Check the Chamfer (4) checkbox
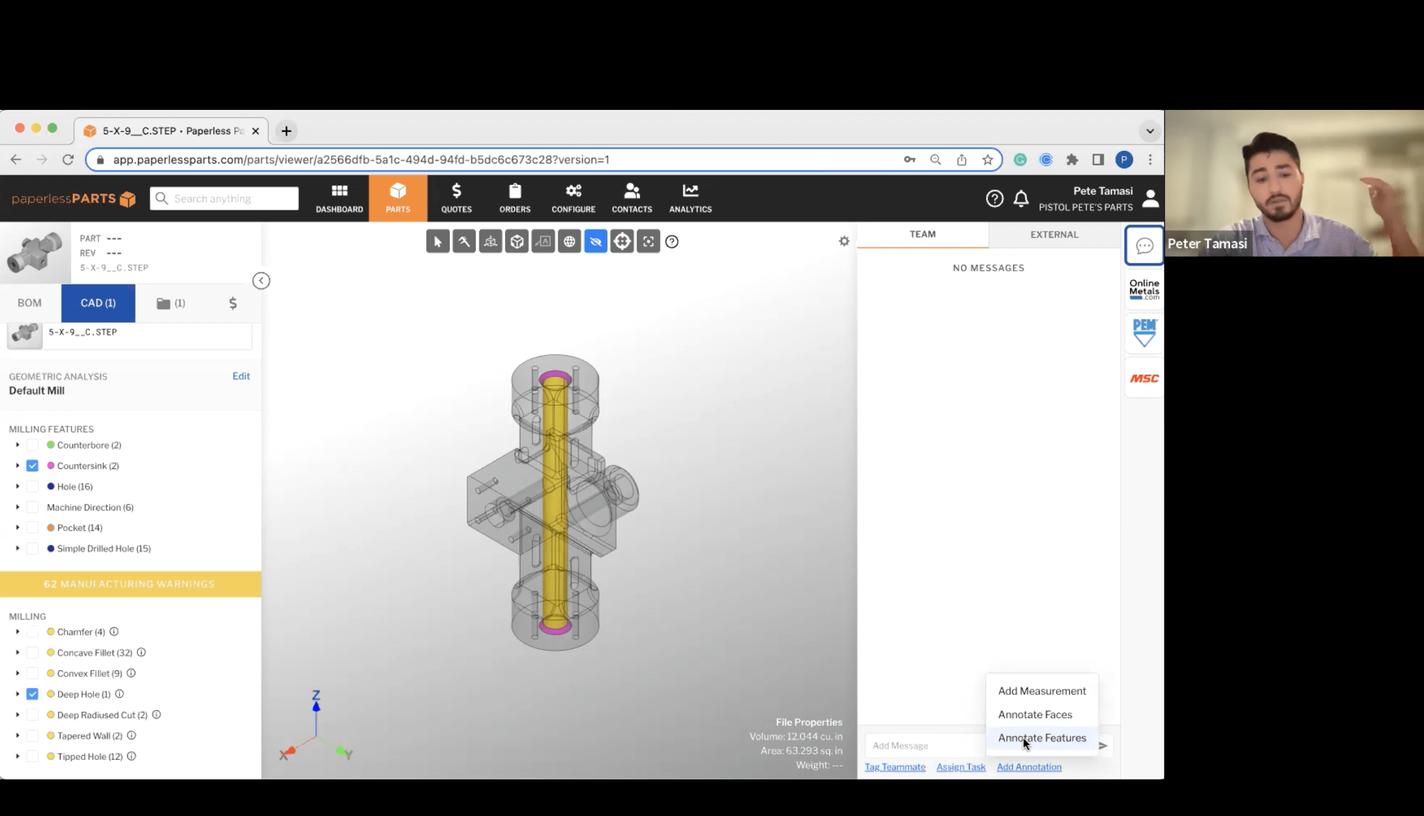This screenshot has height=816, width=1424. (x=33, y=632)
